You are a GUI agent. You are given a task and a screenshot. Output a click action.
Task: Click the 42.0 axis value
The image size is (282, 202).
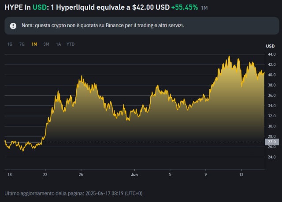pyautogui.click(x=272, y=65)
